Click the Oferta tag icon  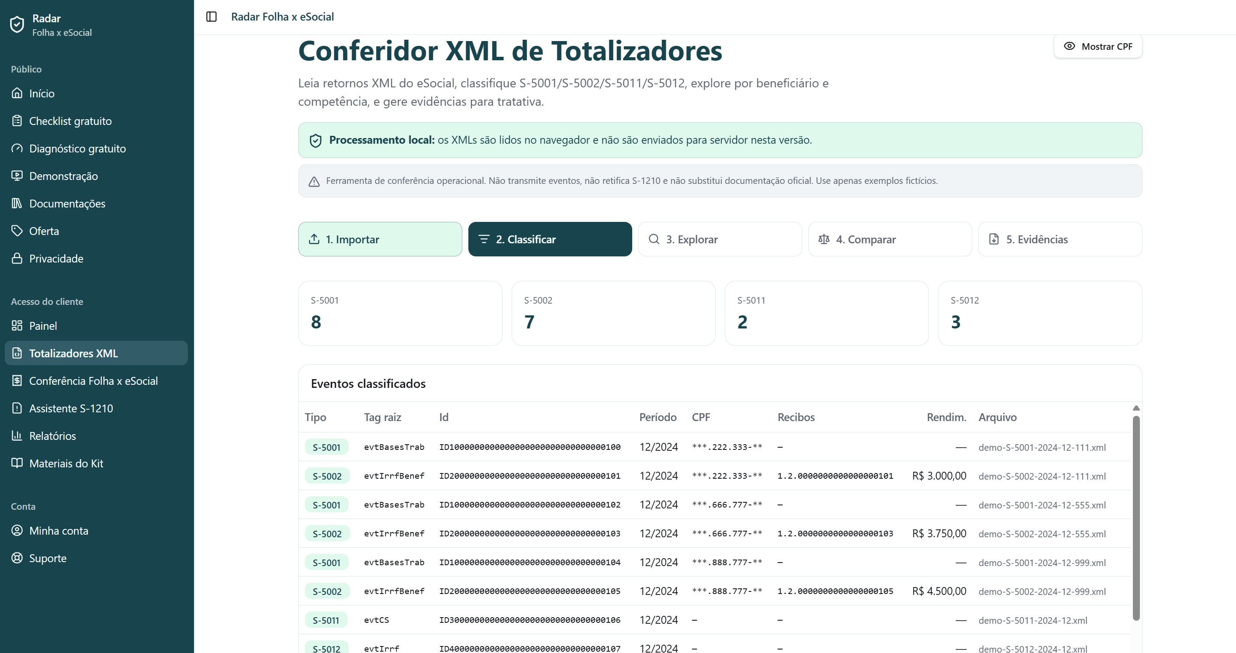[x=17, y=231]
